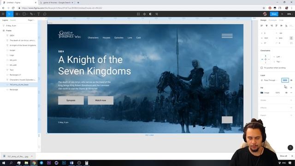Add a stroke with plus icon
295x166 pixels.
click(291, 101)
